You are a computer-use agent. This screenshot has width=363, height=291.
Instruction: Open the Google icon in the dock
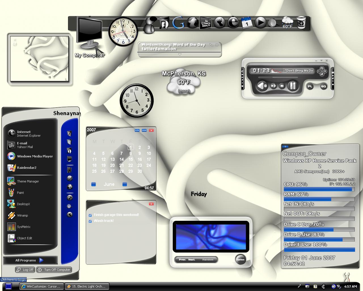point(178,23)
